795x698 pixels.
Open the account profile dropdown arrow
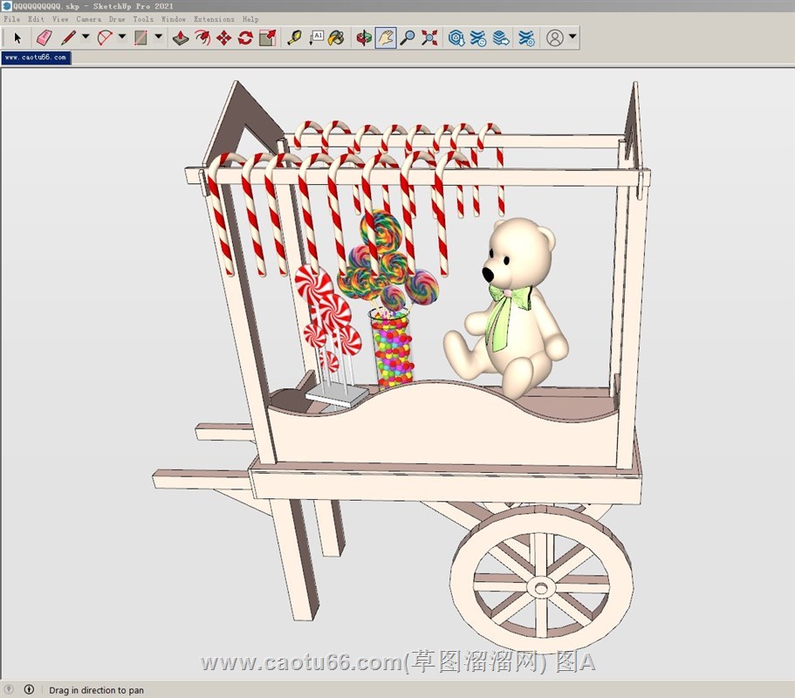pos(572,38)
